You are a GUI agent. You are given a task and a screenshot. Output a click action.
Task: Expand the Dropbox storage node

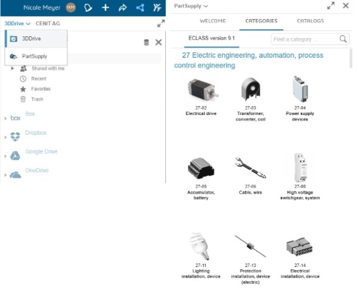5,137
